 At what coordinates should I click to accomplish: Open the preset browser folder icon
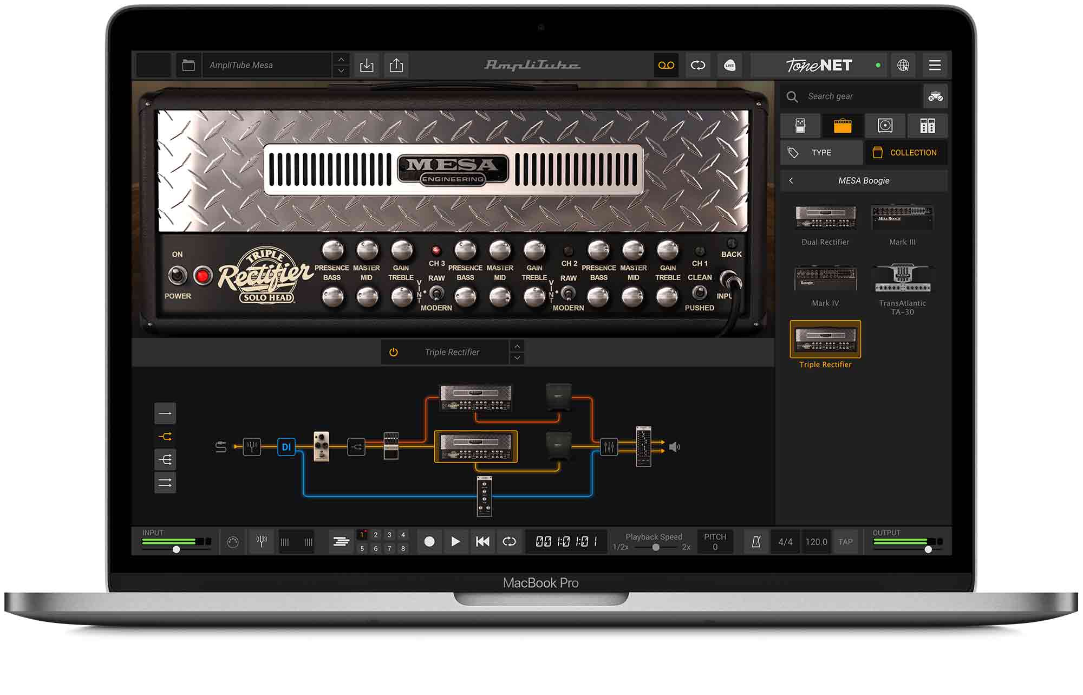click(x=188, y=66)
